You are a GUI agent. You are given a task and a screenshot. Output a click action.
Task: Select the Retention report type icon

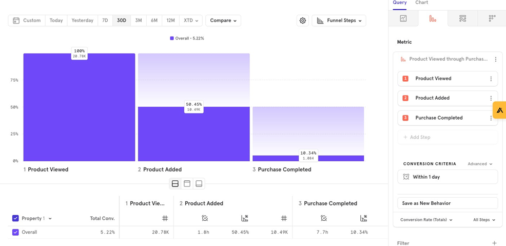click(492, 18)
